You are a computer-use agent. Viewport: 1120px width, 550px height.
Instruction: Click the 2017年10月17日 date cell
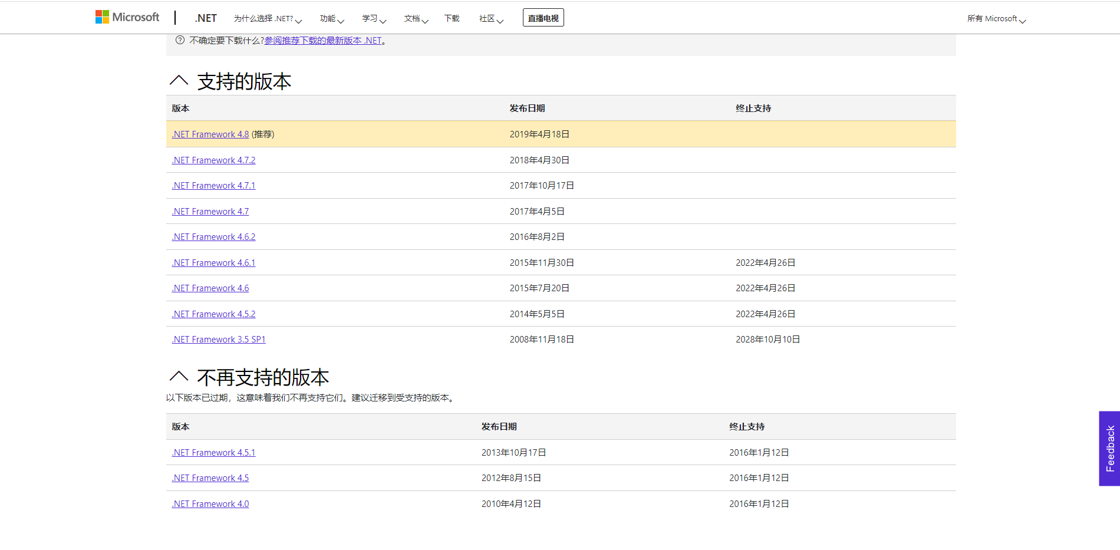point(542,186)
